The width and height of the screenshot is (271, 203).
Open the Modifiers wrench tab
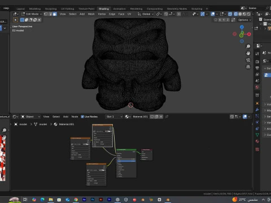point(257,110)
